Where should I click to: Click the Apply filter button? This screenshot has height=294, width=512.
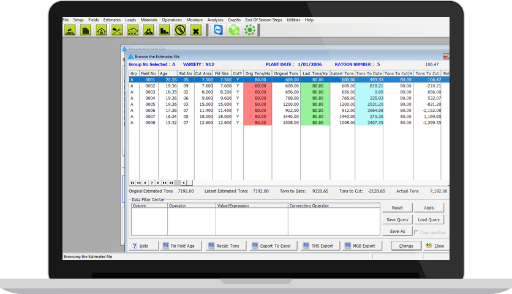pos(429,208)
